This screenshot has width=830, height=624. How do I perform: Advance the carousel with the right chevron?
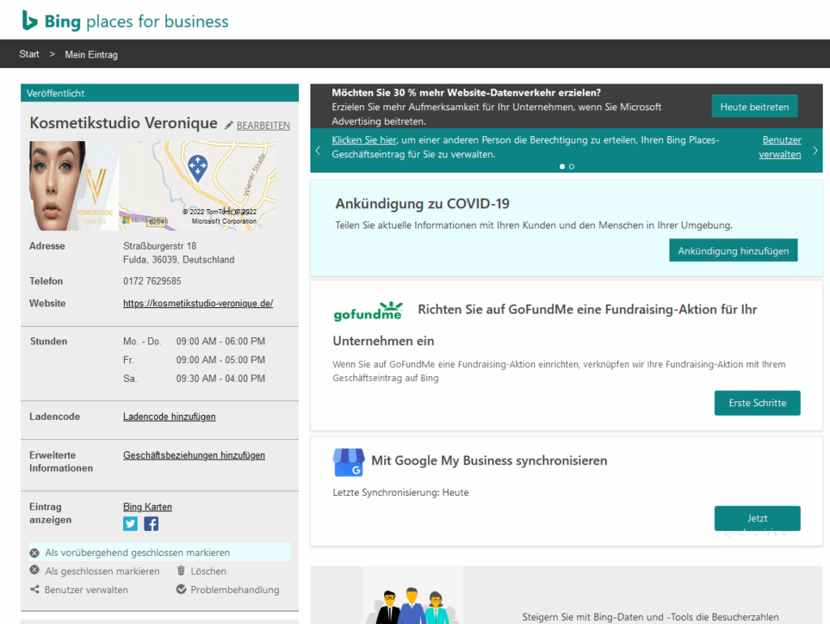(816, 151)
